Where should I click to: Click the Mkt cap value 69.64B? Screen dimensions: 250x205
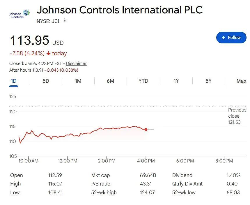pyautogui.click(x=148, y=175)
